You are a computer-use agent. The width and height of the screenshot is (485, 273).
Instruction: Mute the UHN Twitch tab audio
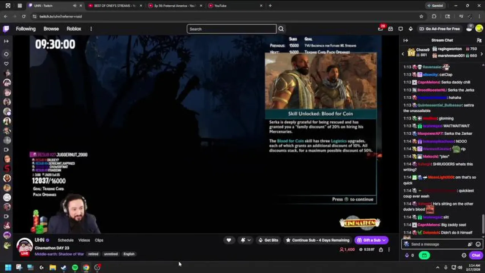click(x=74, y=6)
